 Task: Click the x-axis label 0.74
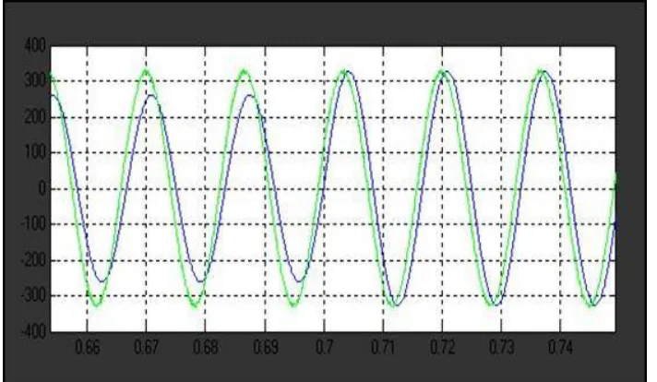[x=560, y=347]
